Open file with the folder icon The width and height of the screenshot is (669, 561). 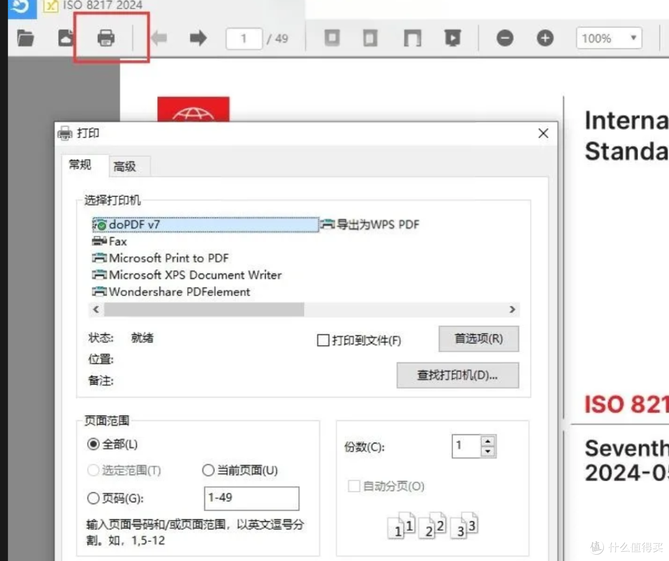click(x=25, y=38)
